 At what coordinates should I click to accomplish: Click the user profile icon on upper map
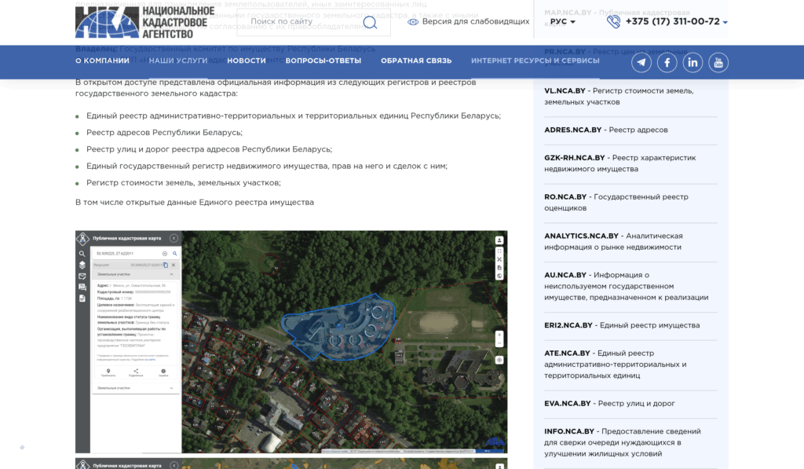pyautogui.click(x=499, y=240)
